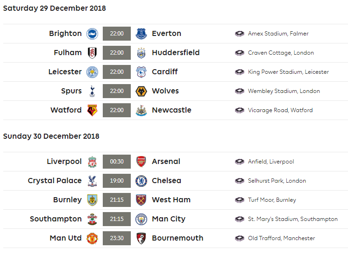Open the Wembley Stadium, London venue link
348x256 pixels.
[284, 91]
